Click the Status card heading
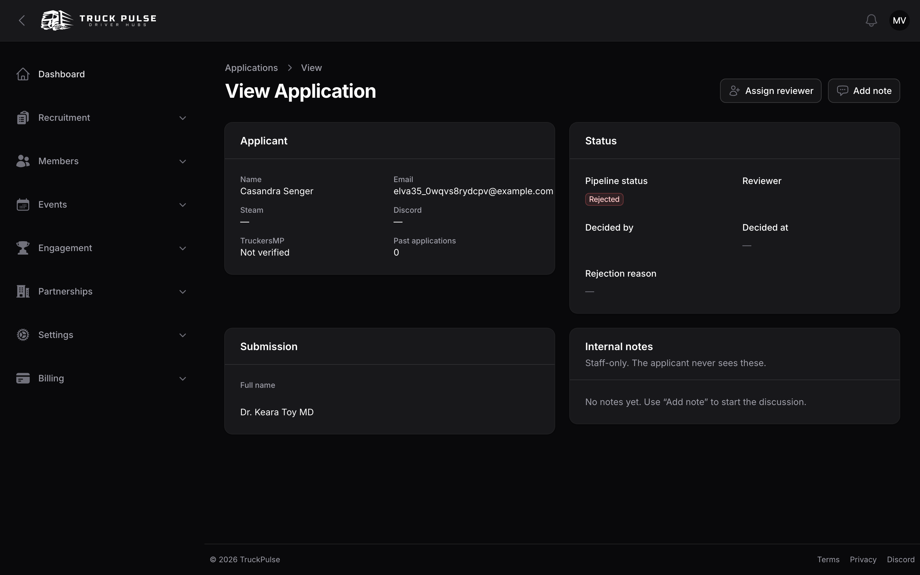This screenshot has height=575, width=920. point(601,141)
